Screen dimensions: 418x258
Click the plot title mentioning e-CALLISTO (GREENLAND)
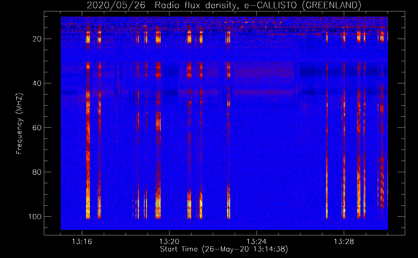pos(224,5)
